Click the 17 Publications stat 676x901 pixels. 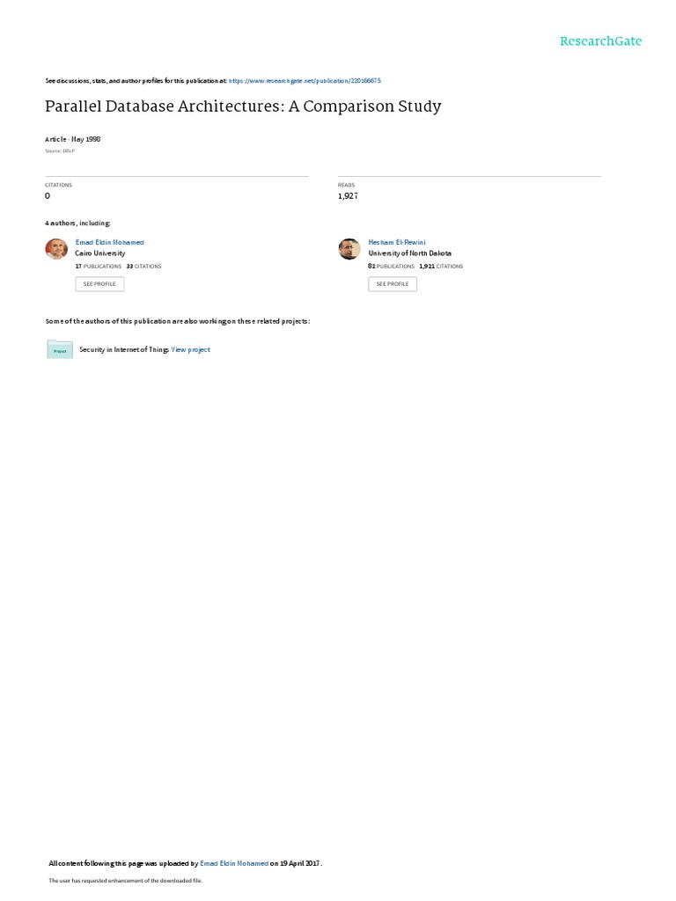coord(99,266)
